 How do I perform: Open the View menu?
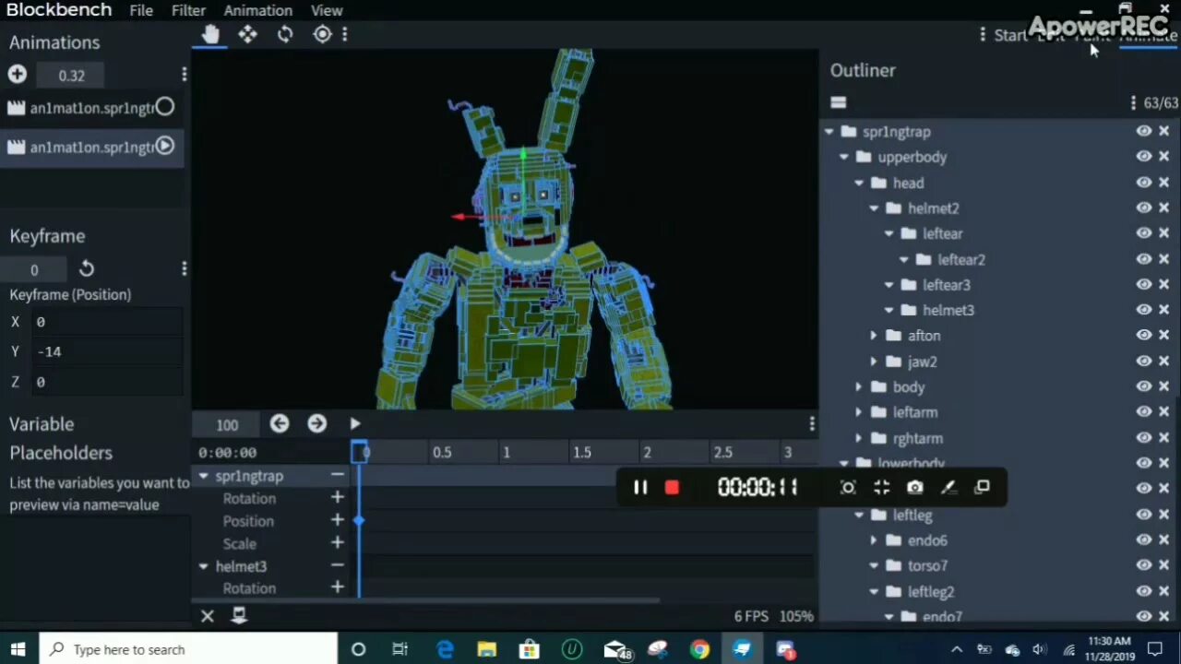(327, 10)
